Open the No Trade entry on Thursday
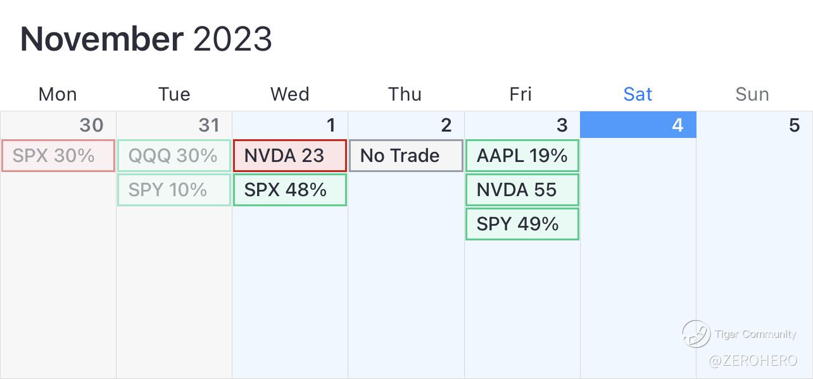The image size is (813, 379). click(x=406, y=156)
